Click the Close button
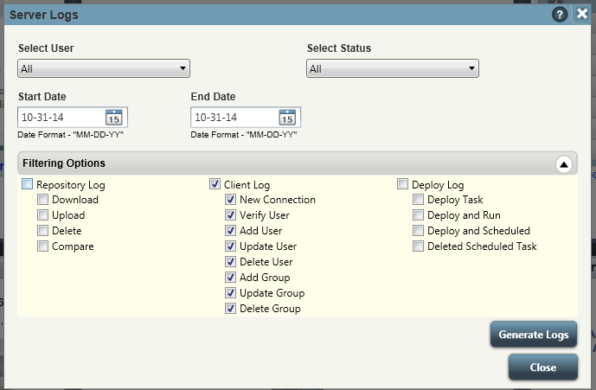 (543, 368)
